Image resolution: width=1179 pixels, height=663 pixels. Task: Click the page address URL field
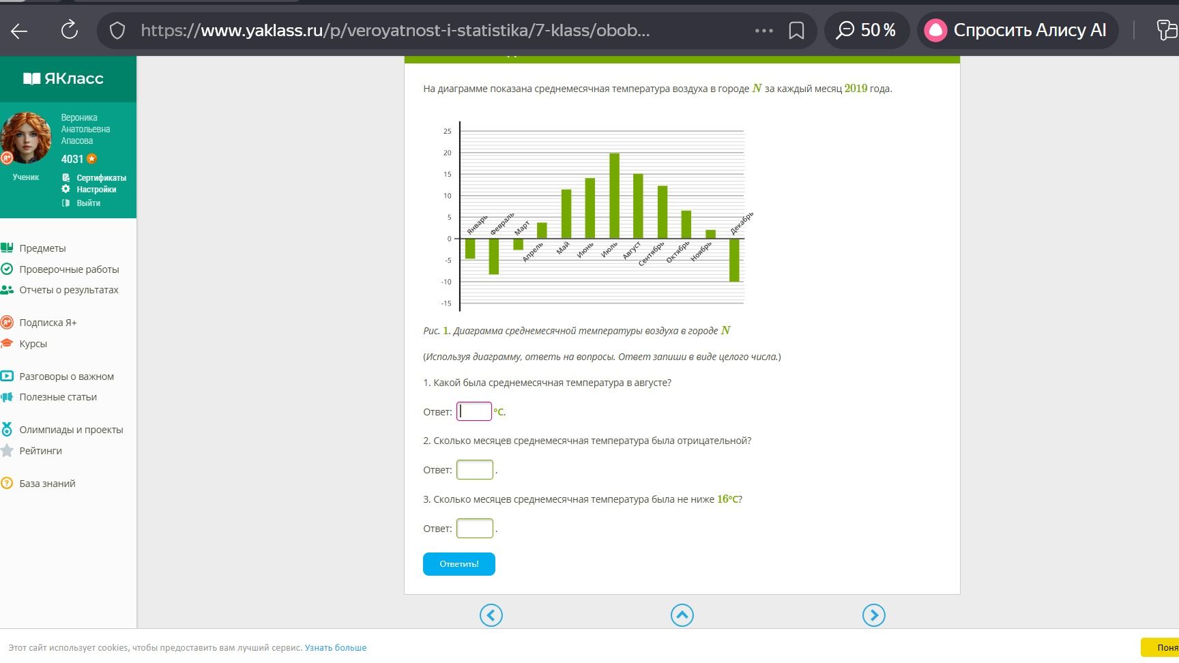click(395, 31)
